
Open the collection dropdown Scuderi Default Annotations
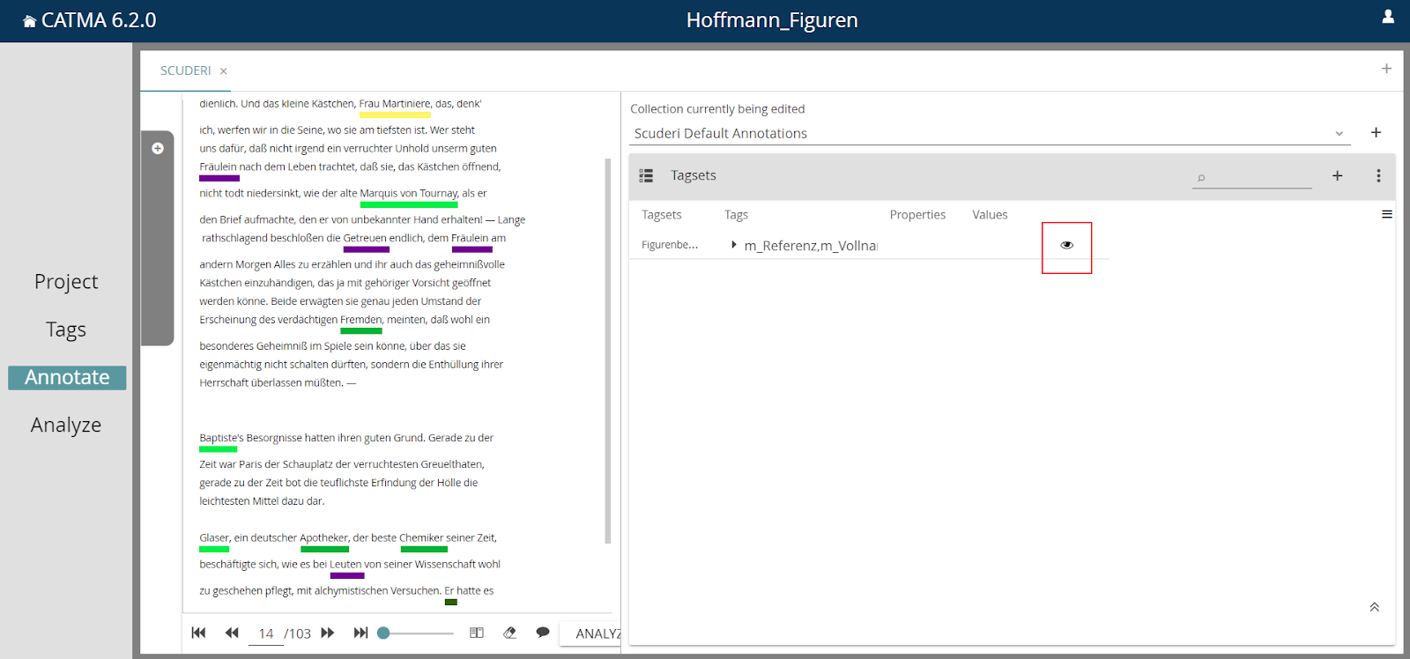pyautogui.click(x=991, y=133)
